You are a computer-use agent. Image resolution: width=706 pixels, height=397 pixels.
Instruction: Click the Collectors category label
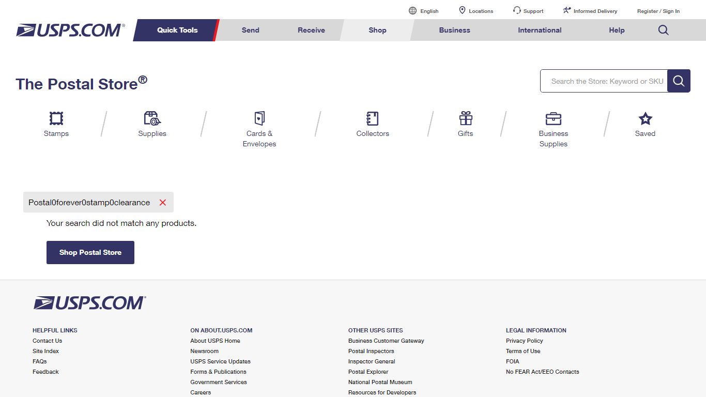coord(373,133)
